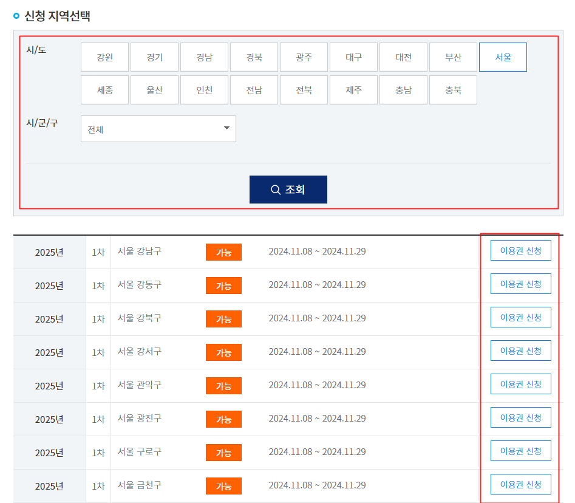Viewport: 575px width, 503px height.
Task: Select the 부산 region button
Action: coord(453,56)
